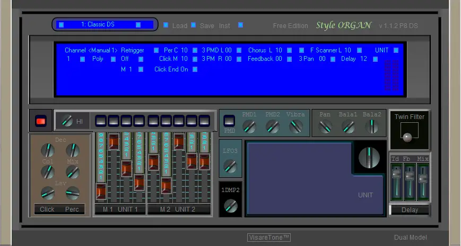Click the large purple UNIT display panel
Image resolution: width=461 pixels, height=246 pixels.
click(315, 179)
